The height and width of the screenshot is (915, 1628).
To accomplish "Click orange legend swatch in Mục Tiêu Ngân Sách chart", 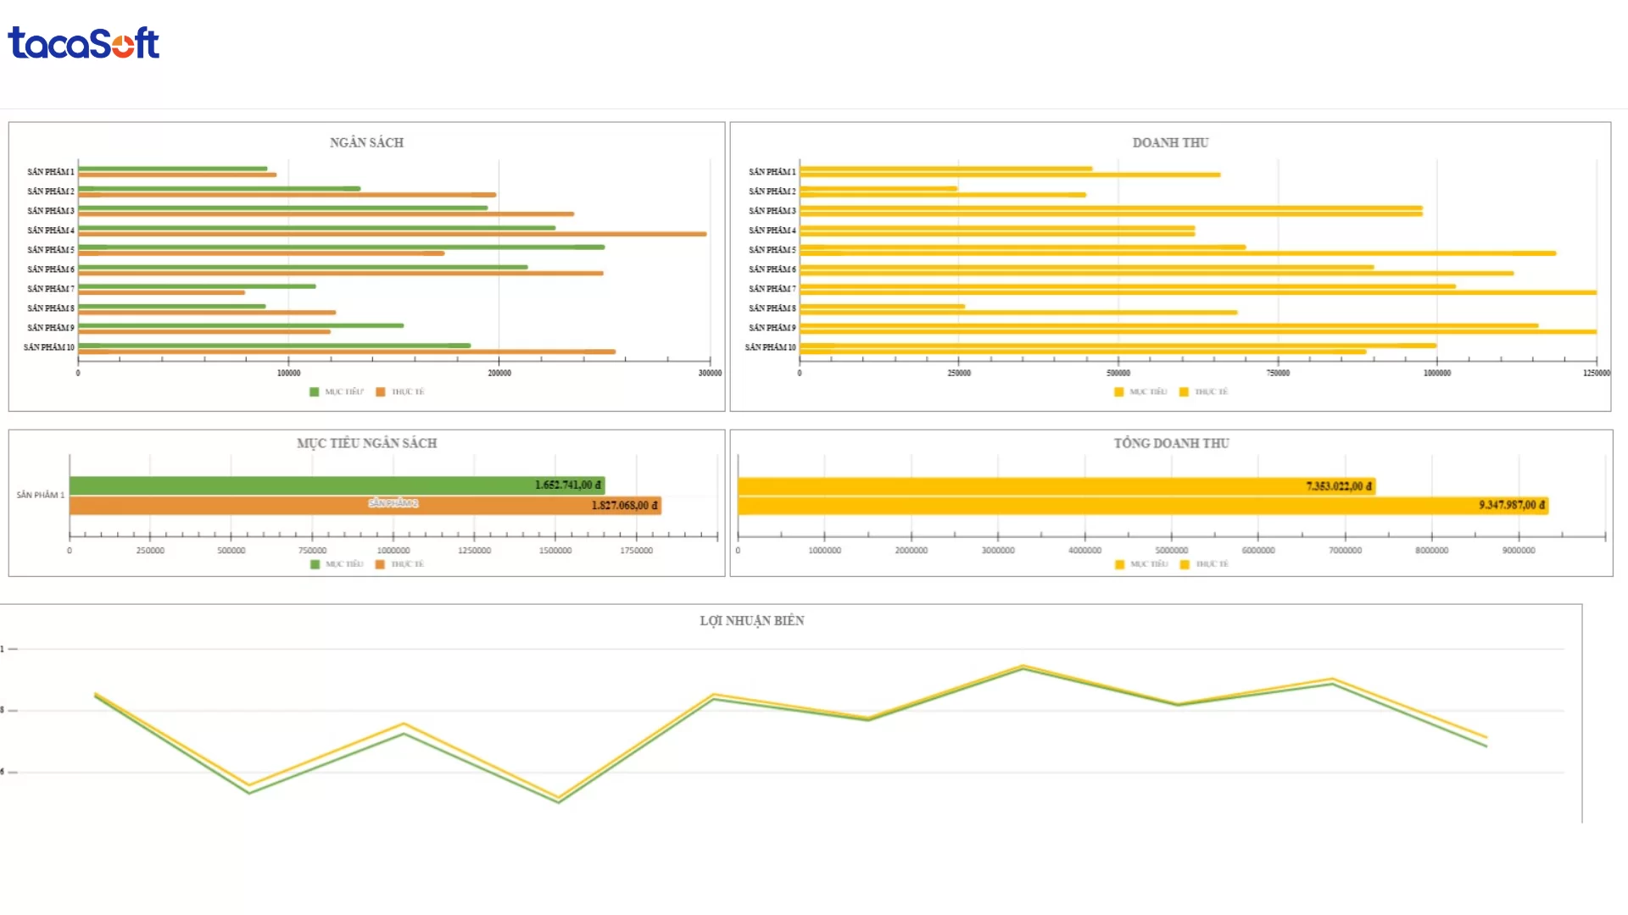I will pos(381,564).
